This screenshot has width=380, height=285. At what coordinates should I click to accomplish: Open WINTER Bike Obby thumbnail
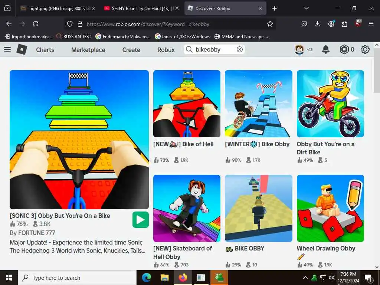coord(259,104)
